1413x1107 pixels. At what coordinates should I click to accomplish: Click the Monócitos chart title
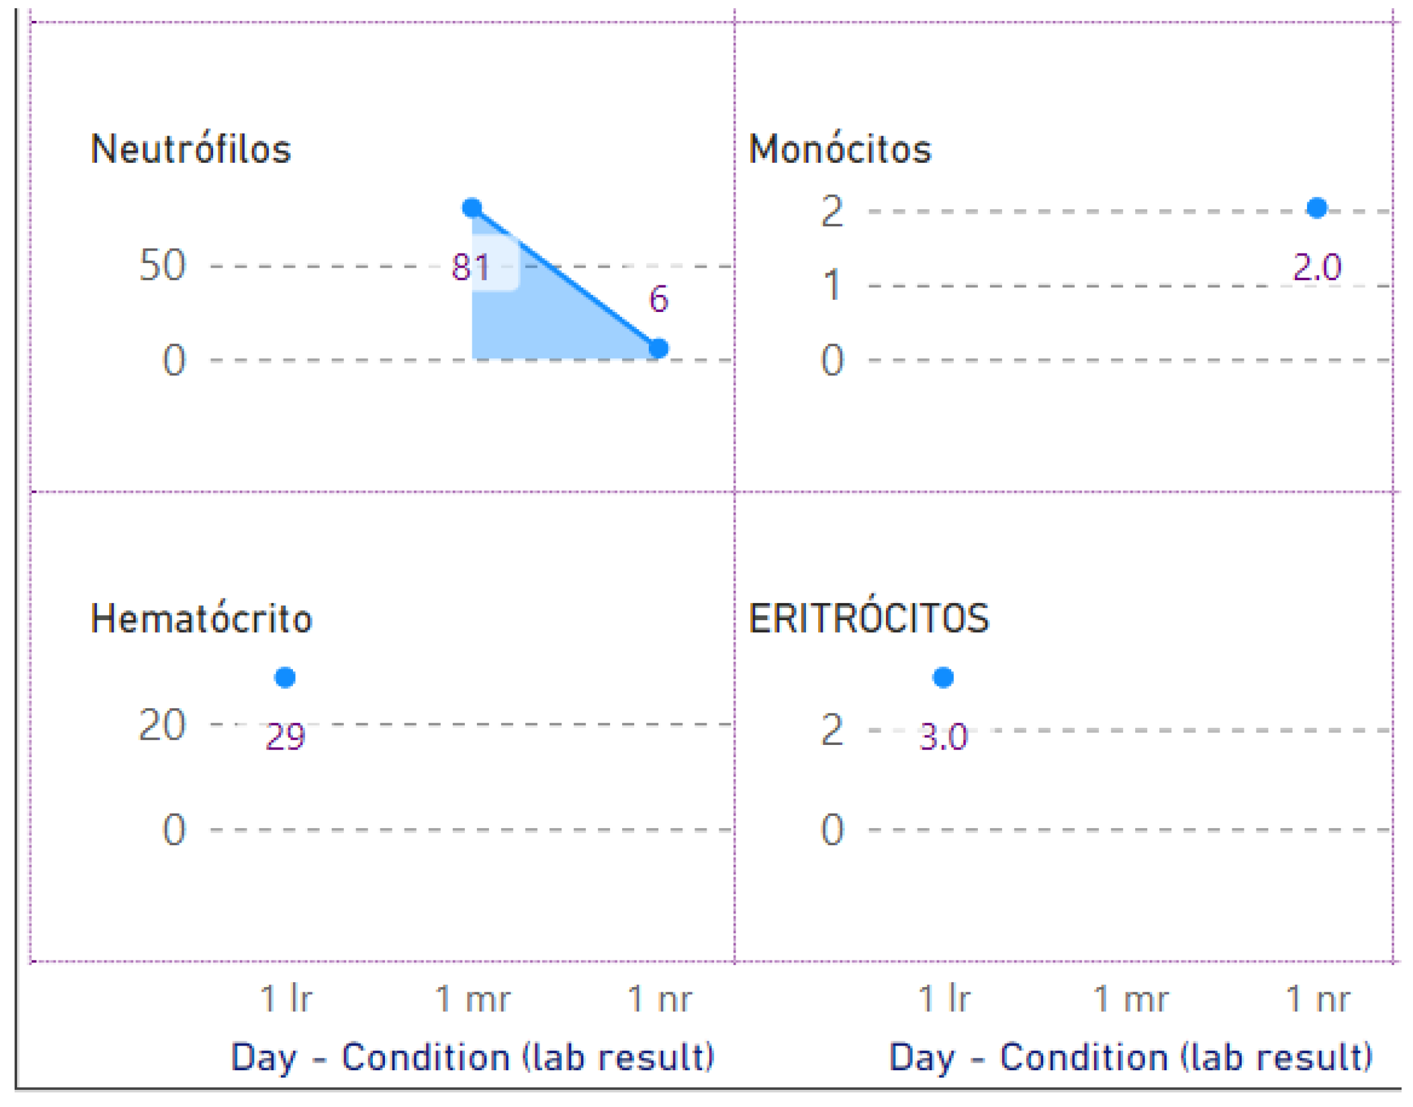[x=840, y=150]
